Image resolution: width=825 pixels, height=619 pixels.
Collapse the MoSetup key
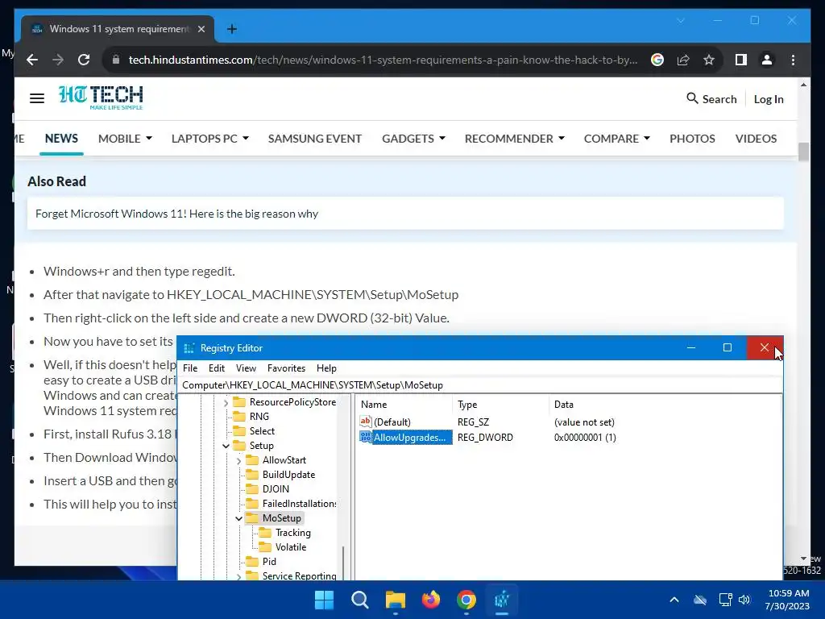click(238, 518)
